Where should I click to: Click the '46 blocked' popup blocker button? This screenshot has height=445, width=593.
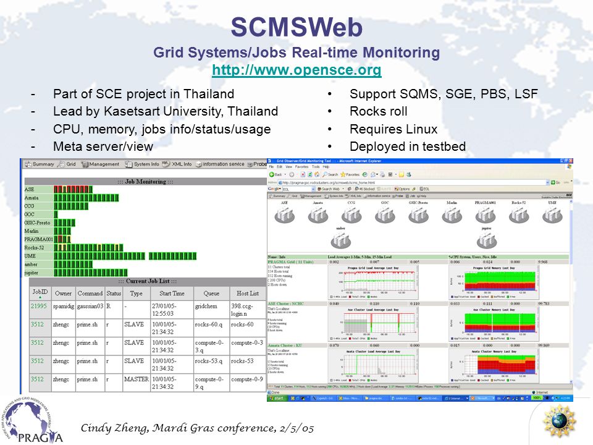(364, 189)
